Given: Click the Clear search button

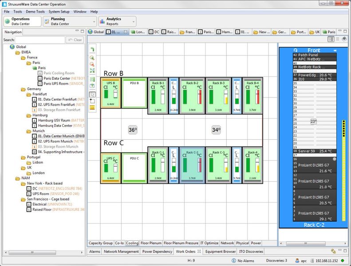Looking at the screenshot, I should [x=75, y=40].
